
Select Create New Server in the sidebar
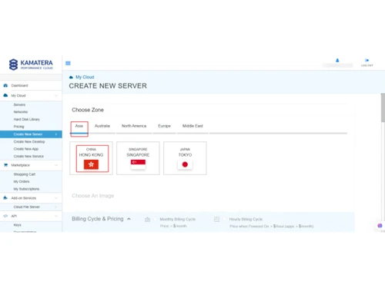(x=31, y=134)
